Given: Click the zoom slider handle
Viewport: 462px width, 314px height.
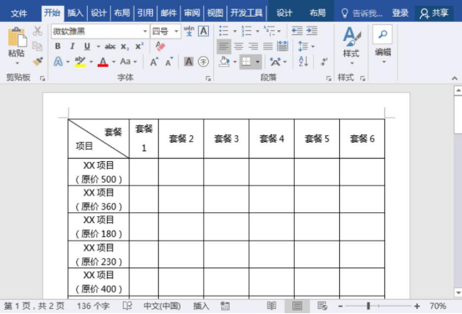Looking at the screenshot, I should pos(368,306).
